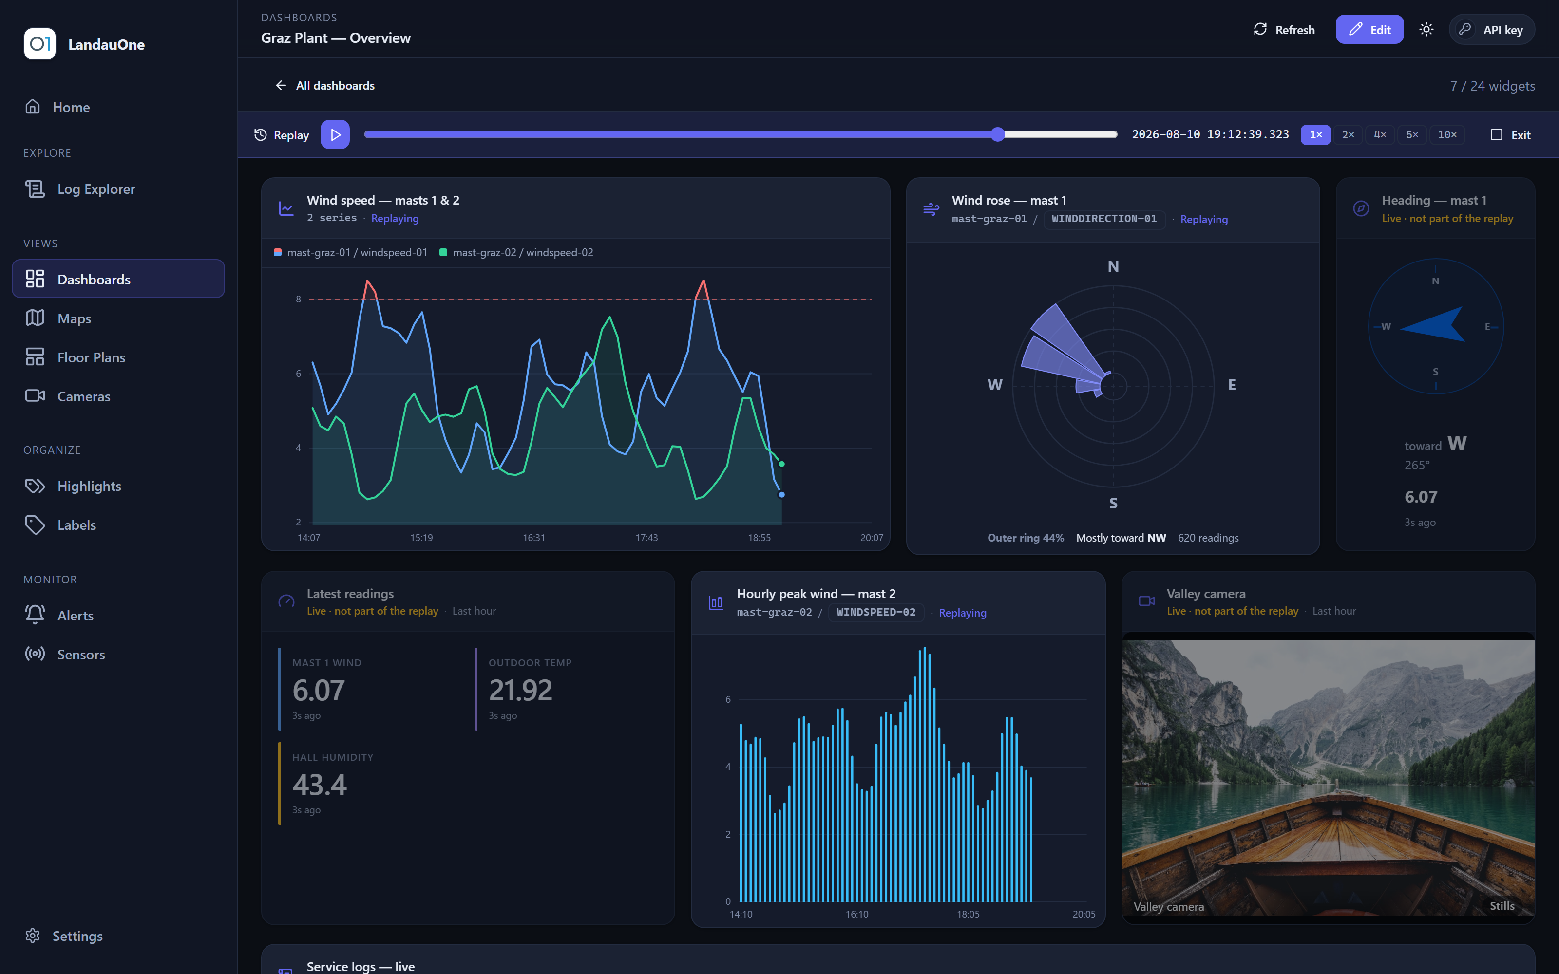Click green endpoint marker on wind speed chart

781,464
